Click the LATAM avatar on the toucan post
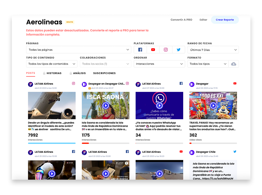Image resolution: width=262 pixels, height=195 pixels. [30, 153]
